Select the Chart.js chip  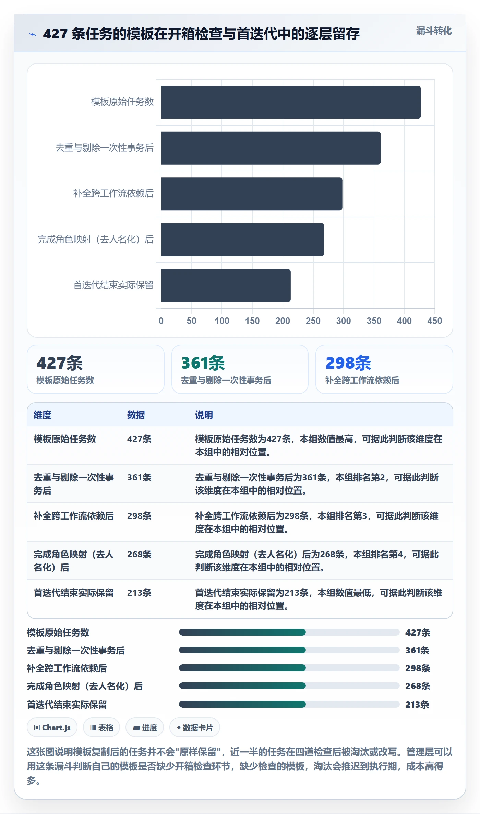click(x=52, y=728)
